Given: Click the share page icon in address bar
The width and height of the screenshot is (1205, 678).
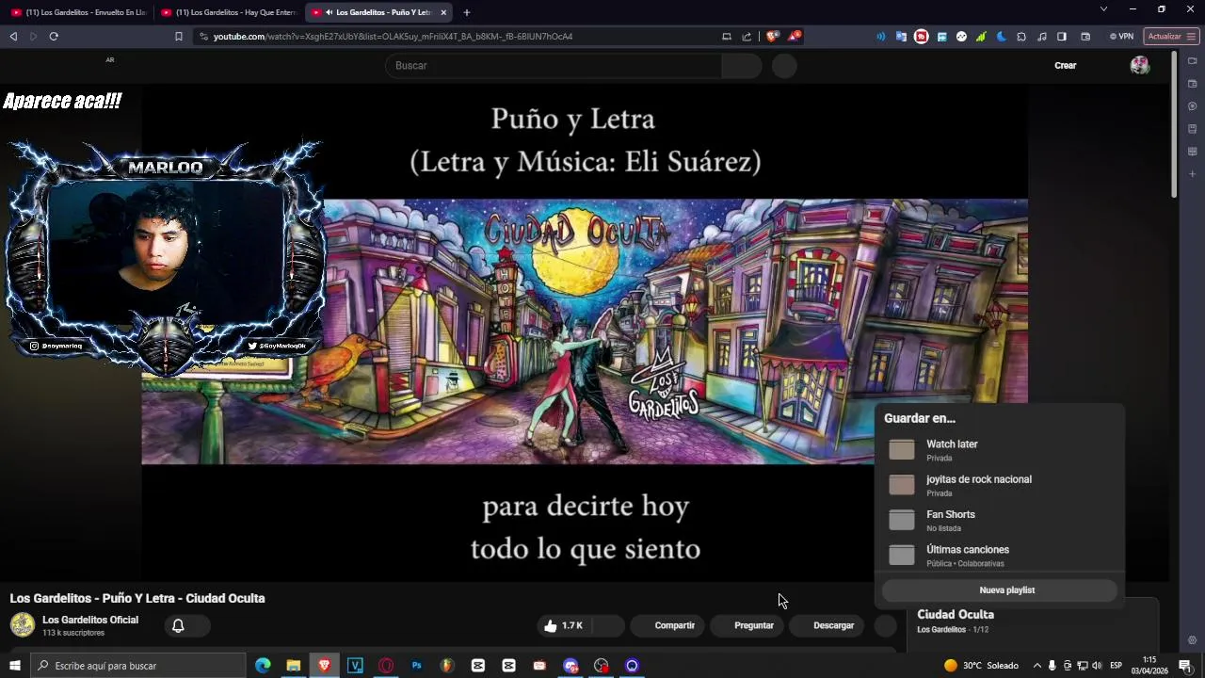Looking at the screenshot, I should tap(747, 37).
